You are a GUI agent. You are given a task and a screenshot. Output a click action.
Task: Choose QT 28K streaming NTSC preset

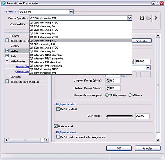[x=80, y=30]
